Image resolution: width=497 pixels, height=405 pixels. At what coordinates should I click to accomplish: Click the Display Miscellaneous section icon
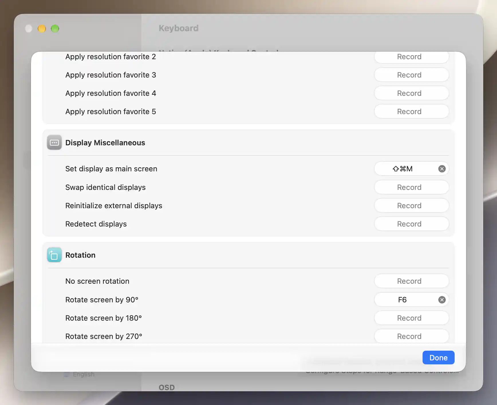point(54,142)
